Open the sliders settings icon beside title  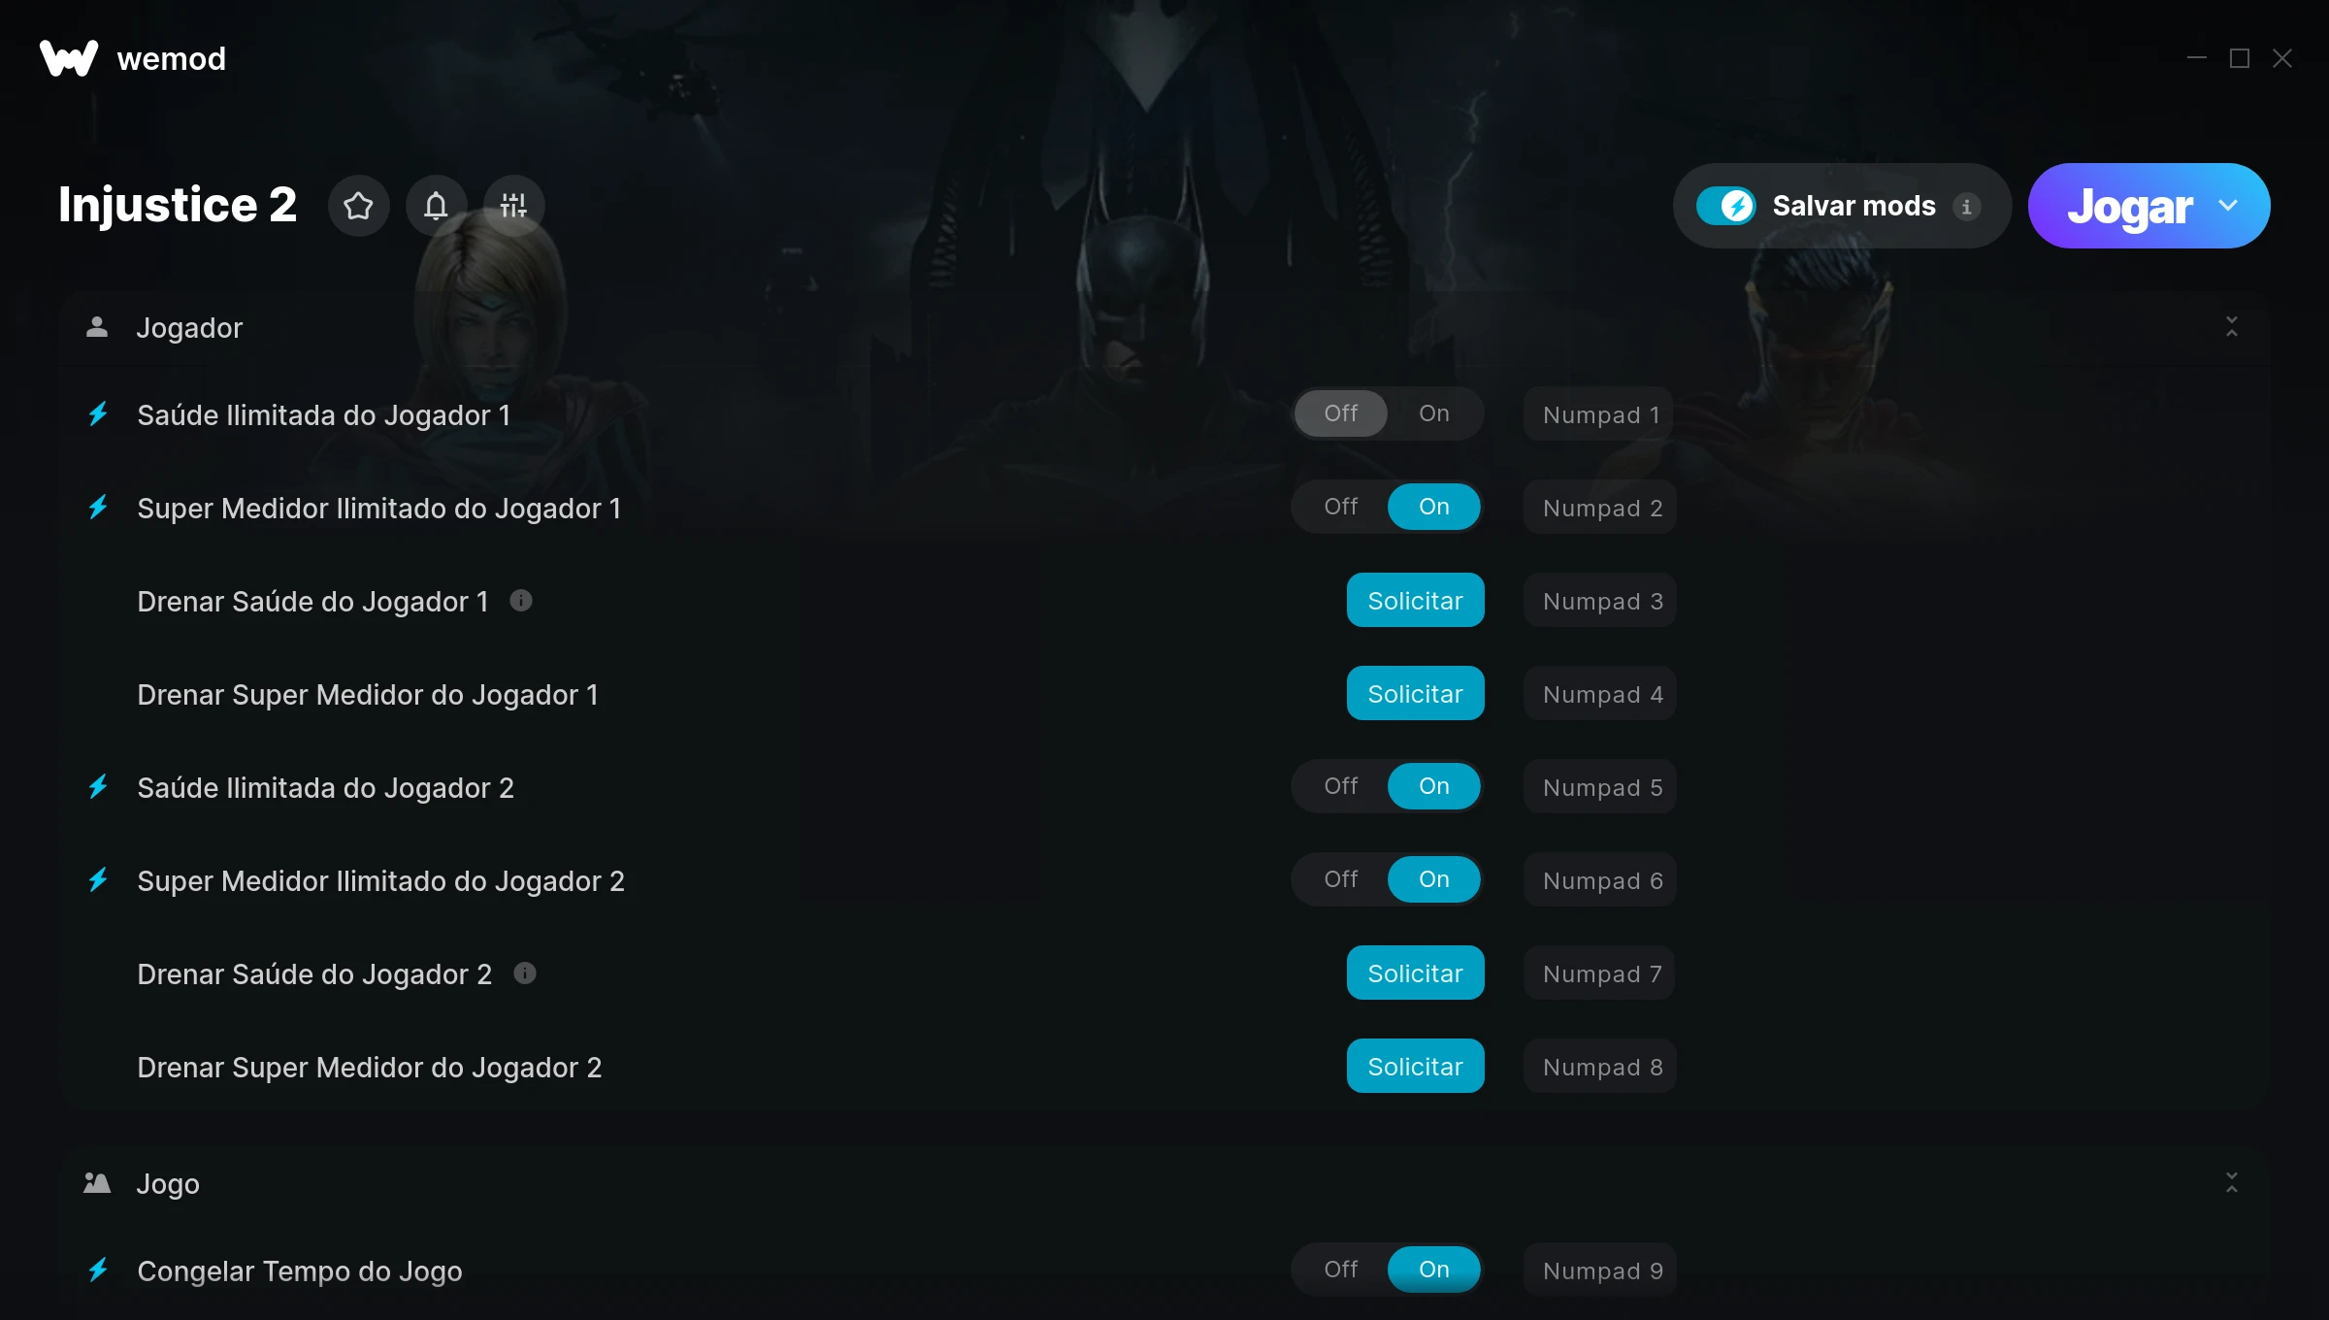pyautogui.click(x=513, y=206)
